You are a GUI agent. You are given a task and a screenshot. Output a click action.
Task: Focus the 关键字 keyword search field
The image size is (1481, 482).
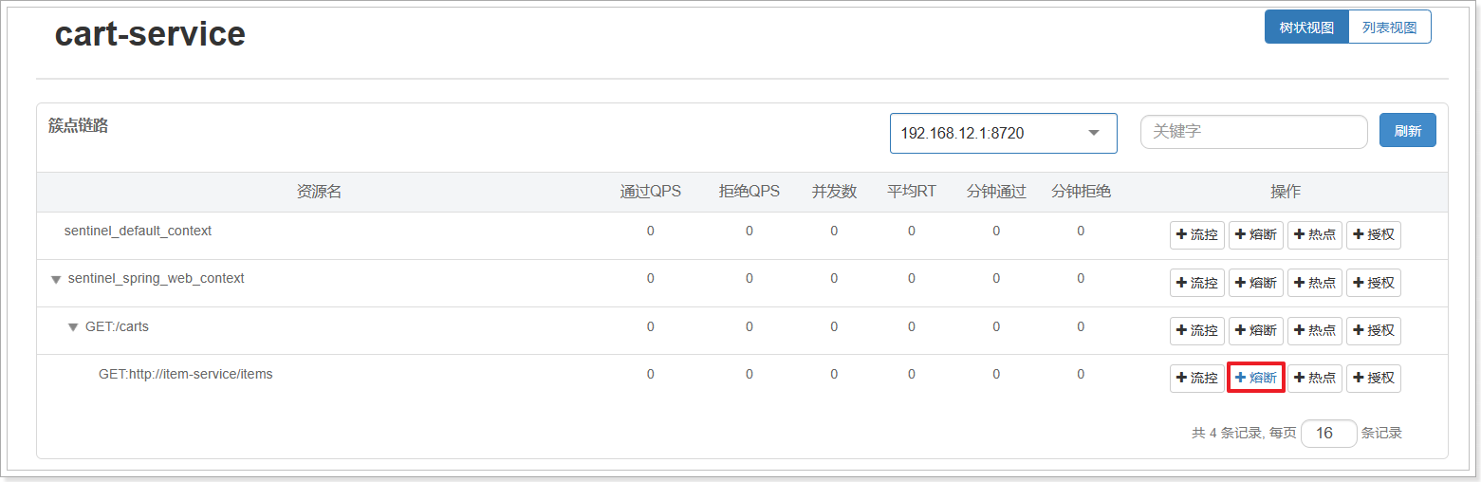pyautogui.click(x=1254, y=132)
